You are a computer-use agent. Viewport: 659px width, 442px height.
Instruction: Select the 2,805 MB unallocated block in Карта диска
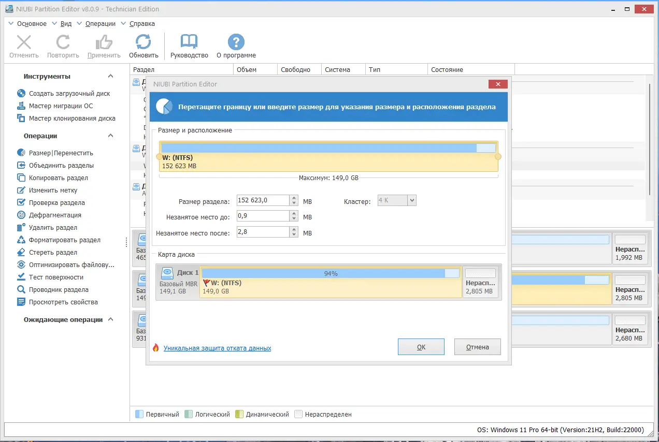click(480, 282)
